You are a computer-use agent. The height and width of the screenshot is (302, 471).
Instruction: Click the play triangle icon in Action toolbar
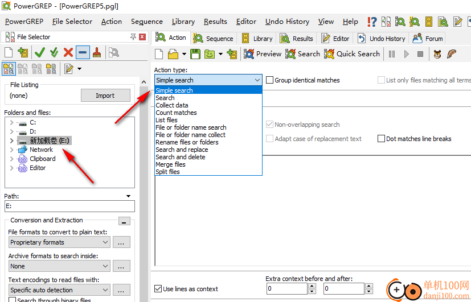pyautogui.click(x=407, y=54)
